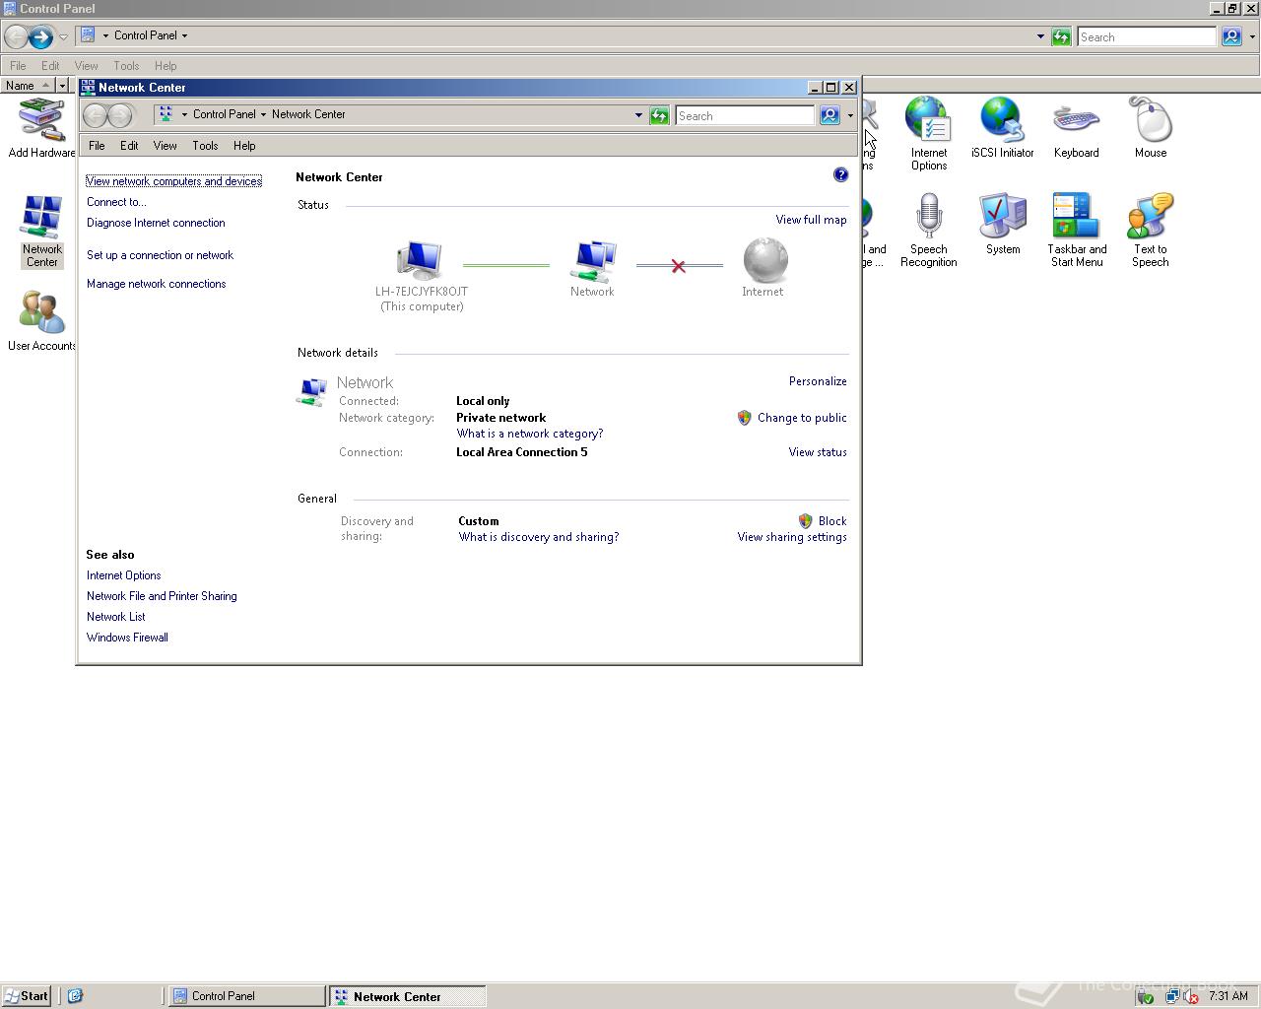Click the This computer icon in network map
Screen dimensions: 1261x1009
[x=421, y=261]
